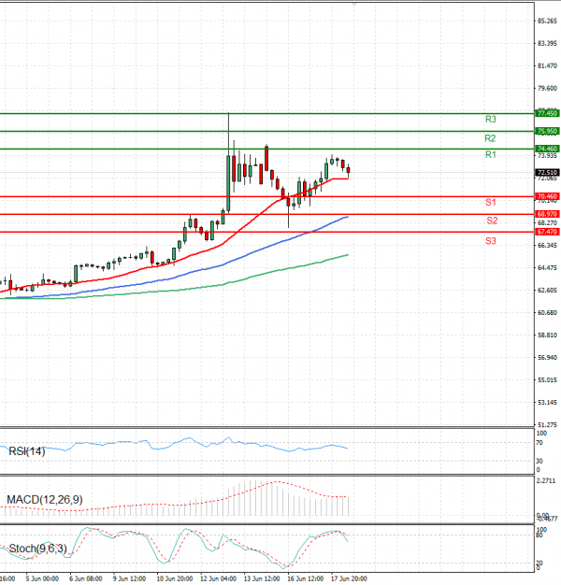The width and height of the screenshot is (561, 585).
Task: Select the 68.970 support price tag
Action: 547,214
